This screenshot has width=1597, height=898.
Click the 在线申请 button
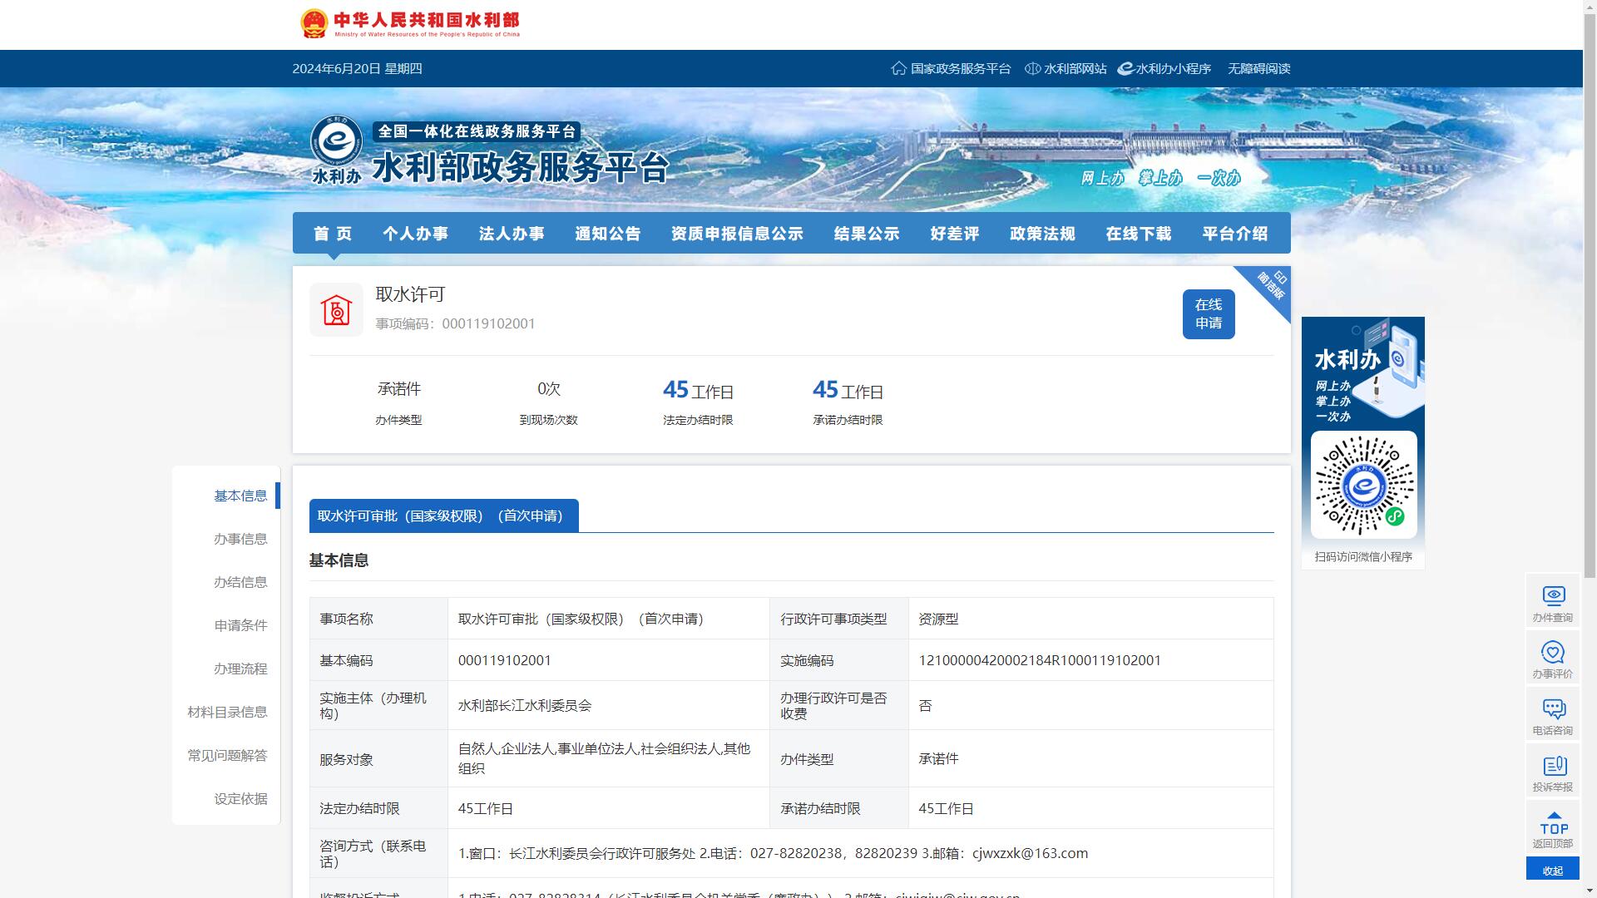point(1208,314)
